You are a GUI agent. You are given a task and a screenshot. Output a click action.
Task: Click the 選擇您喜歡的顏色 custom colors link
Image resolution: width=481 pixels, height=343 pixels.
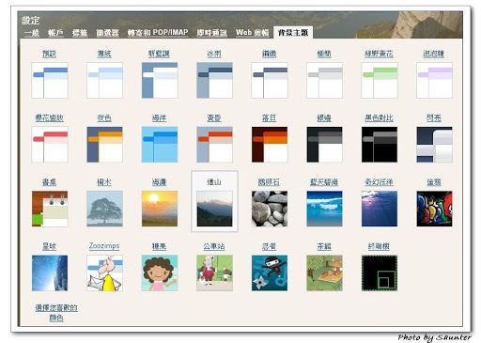coord(56,313)
